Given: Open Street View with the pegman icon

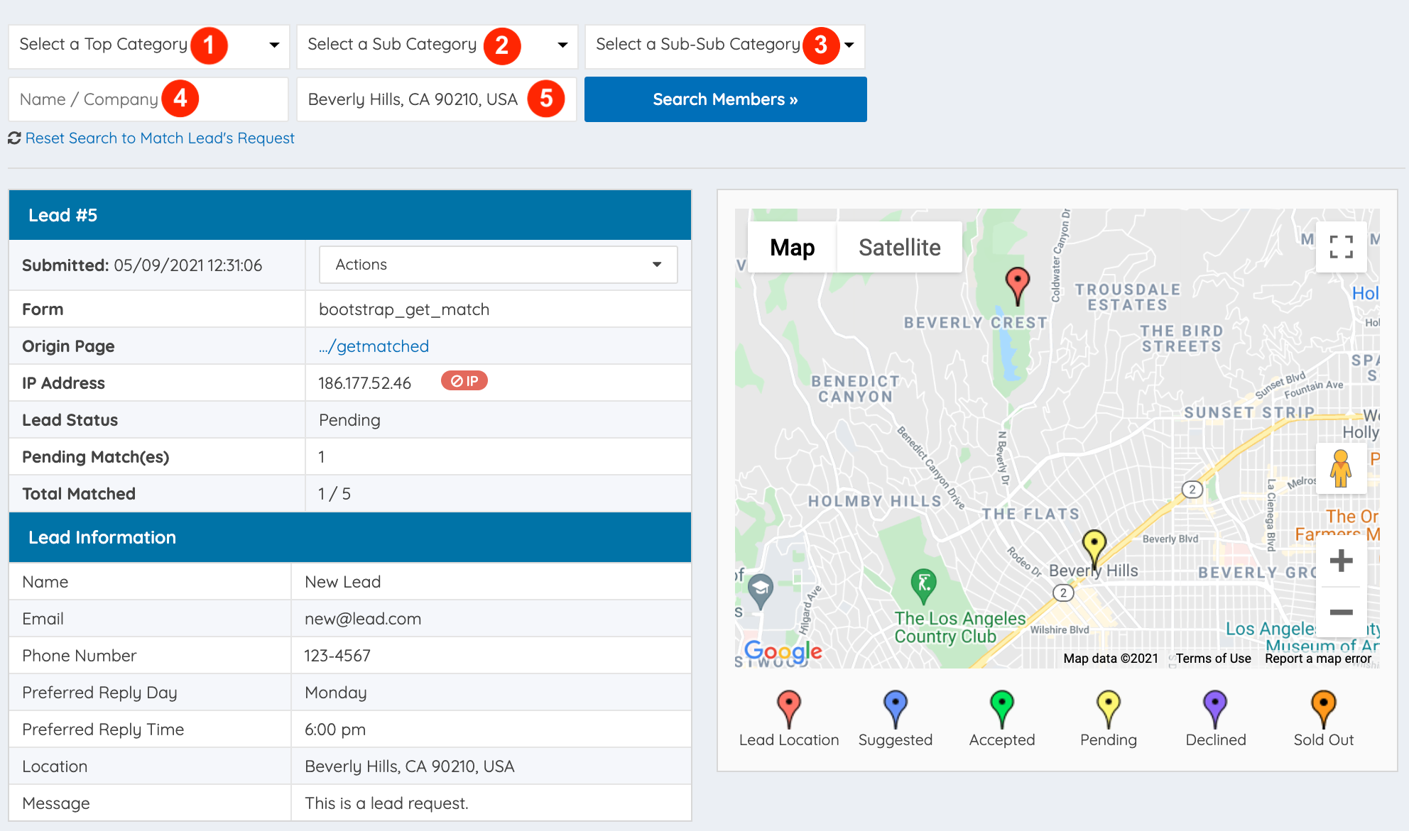Looking at the screenshot, I should [x=1341, y=468].
